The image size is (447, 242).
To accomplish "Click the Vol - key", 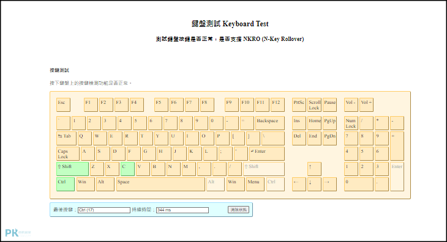I will click(x=351, y=105).
